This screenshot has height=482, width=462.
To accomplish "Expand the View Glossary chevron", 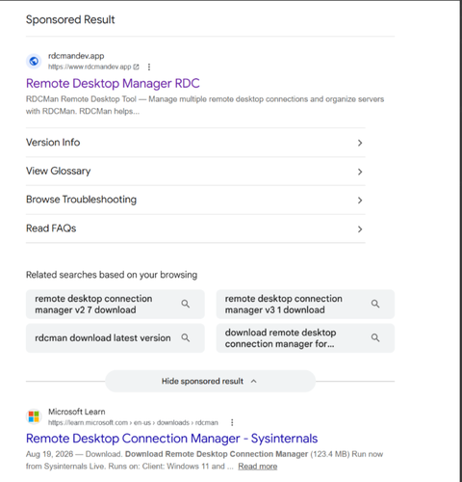I will click(360, 172).
